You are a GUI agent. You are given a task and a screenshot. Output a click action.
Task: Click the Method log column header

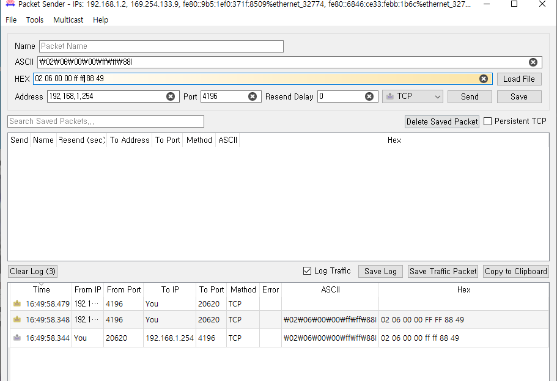coord(243,289)
